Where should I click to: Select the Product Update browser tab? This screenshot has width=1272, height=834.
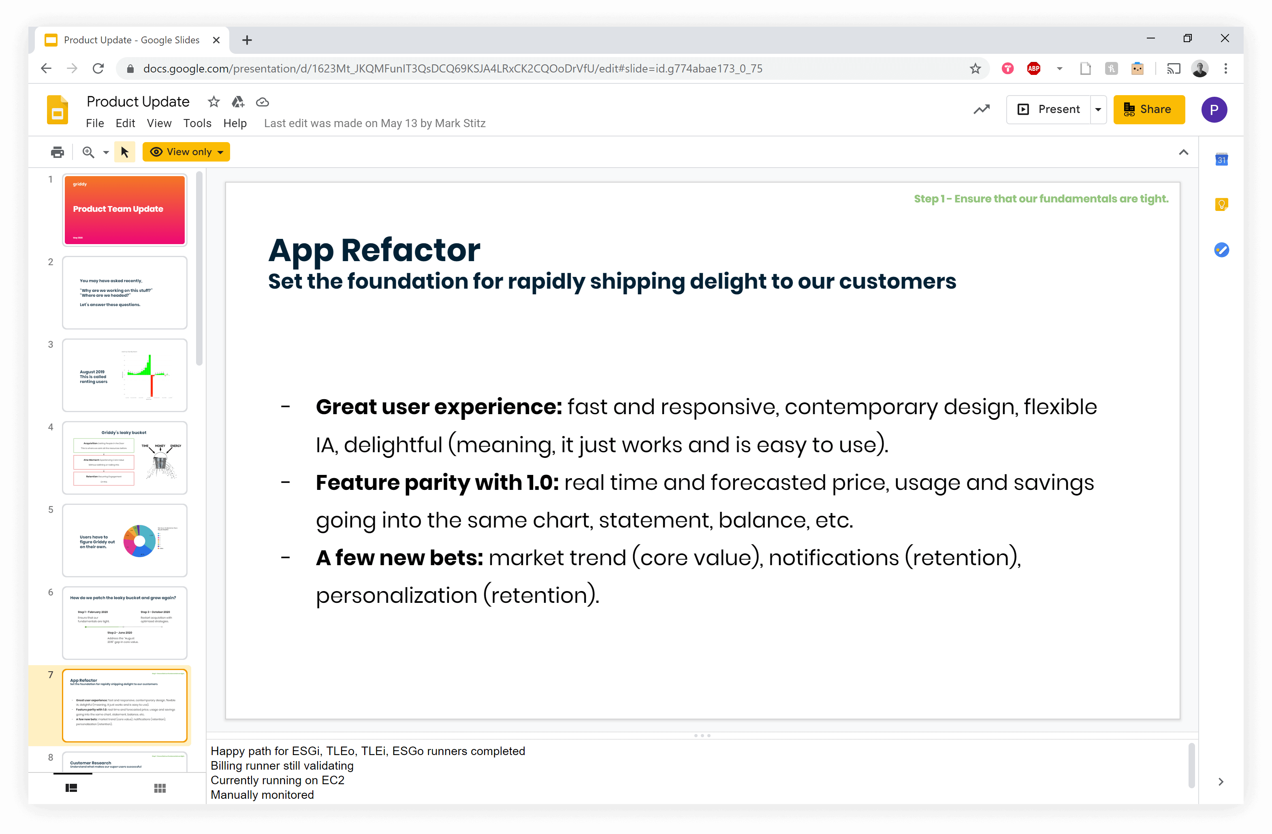132,40
